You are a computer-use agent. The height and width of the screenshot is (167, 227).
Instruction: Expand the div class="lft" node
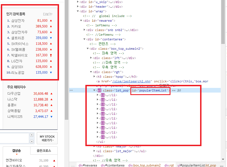coord(91,58)
